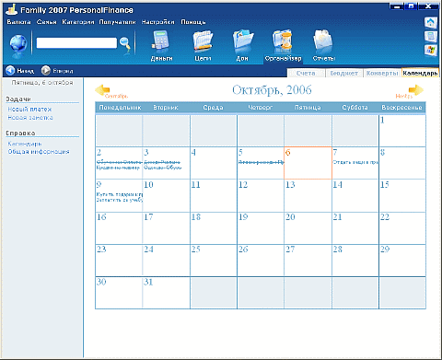
Task: Click the Октябрь, 2006 month title
Action: tap(272, 90)
